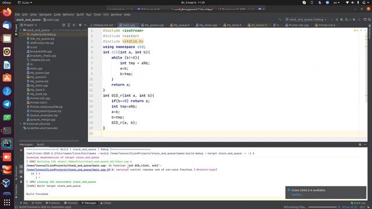Screen dimensions: 372x209
Task: Click the stop build icon in Messages panel
Action: click(x=21, y=150)
